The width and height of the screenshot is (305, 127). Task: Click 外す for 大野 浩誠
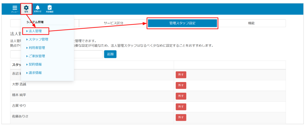pyautogui.click(x=181, y=86)
